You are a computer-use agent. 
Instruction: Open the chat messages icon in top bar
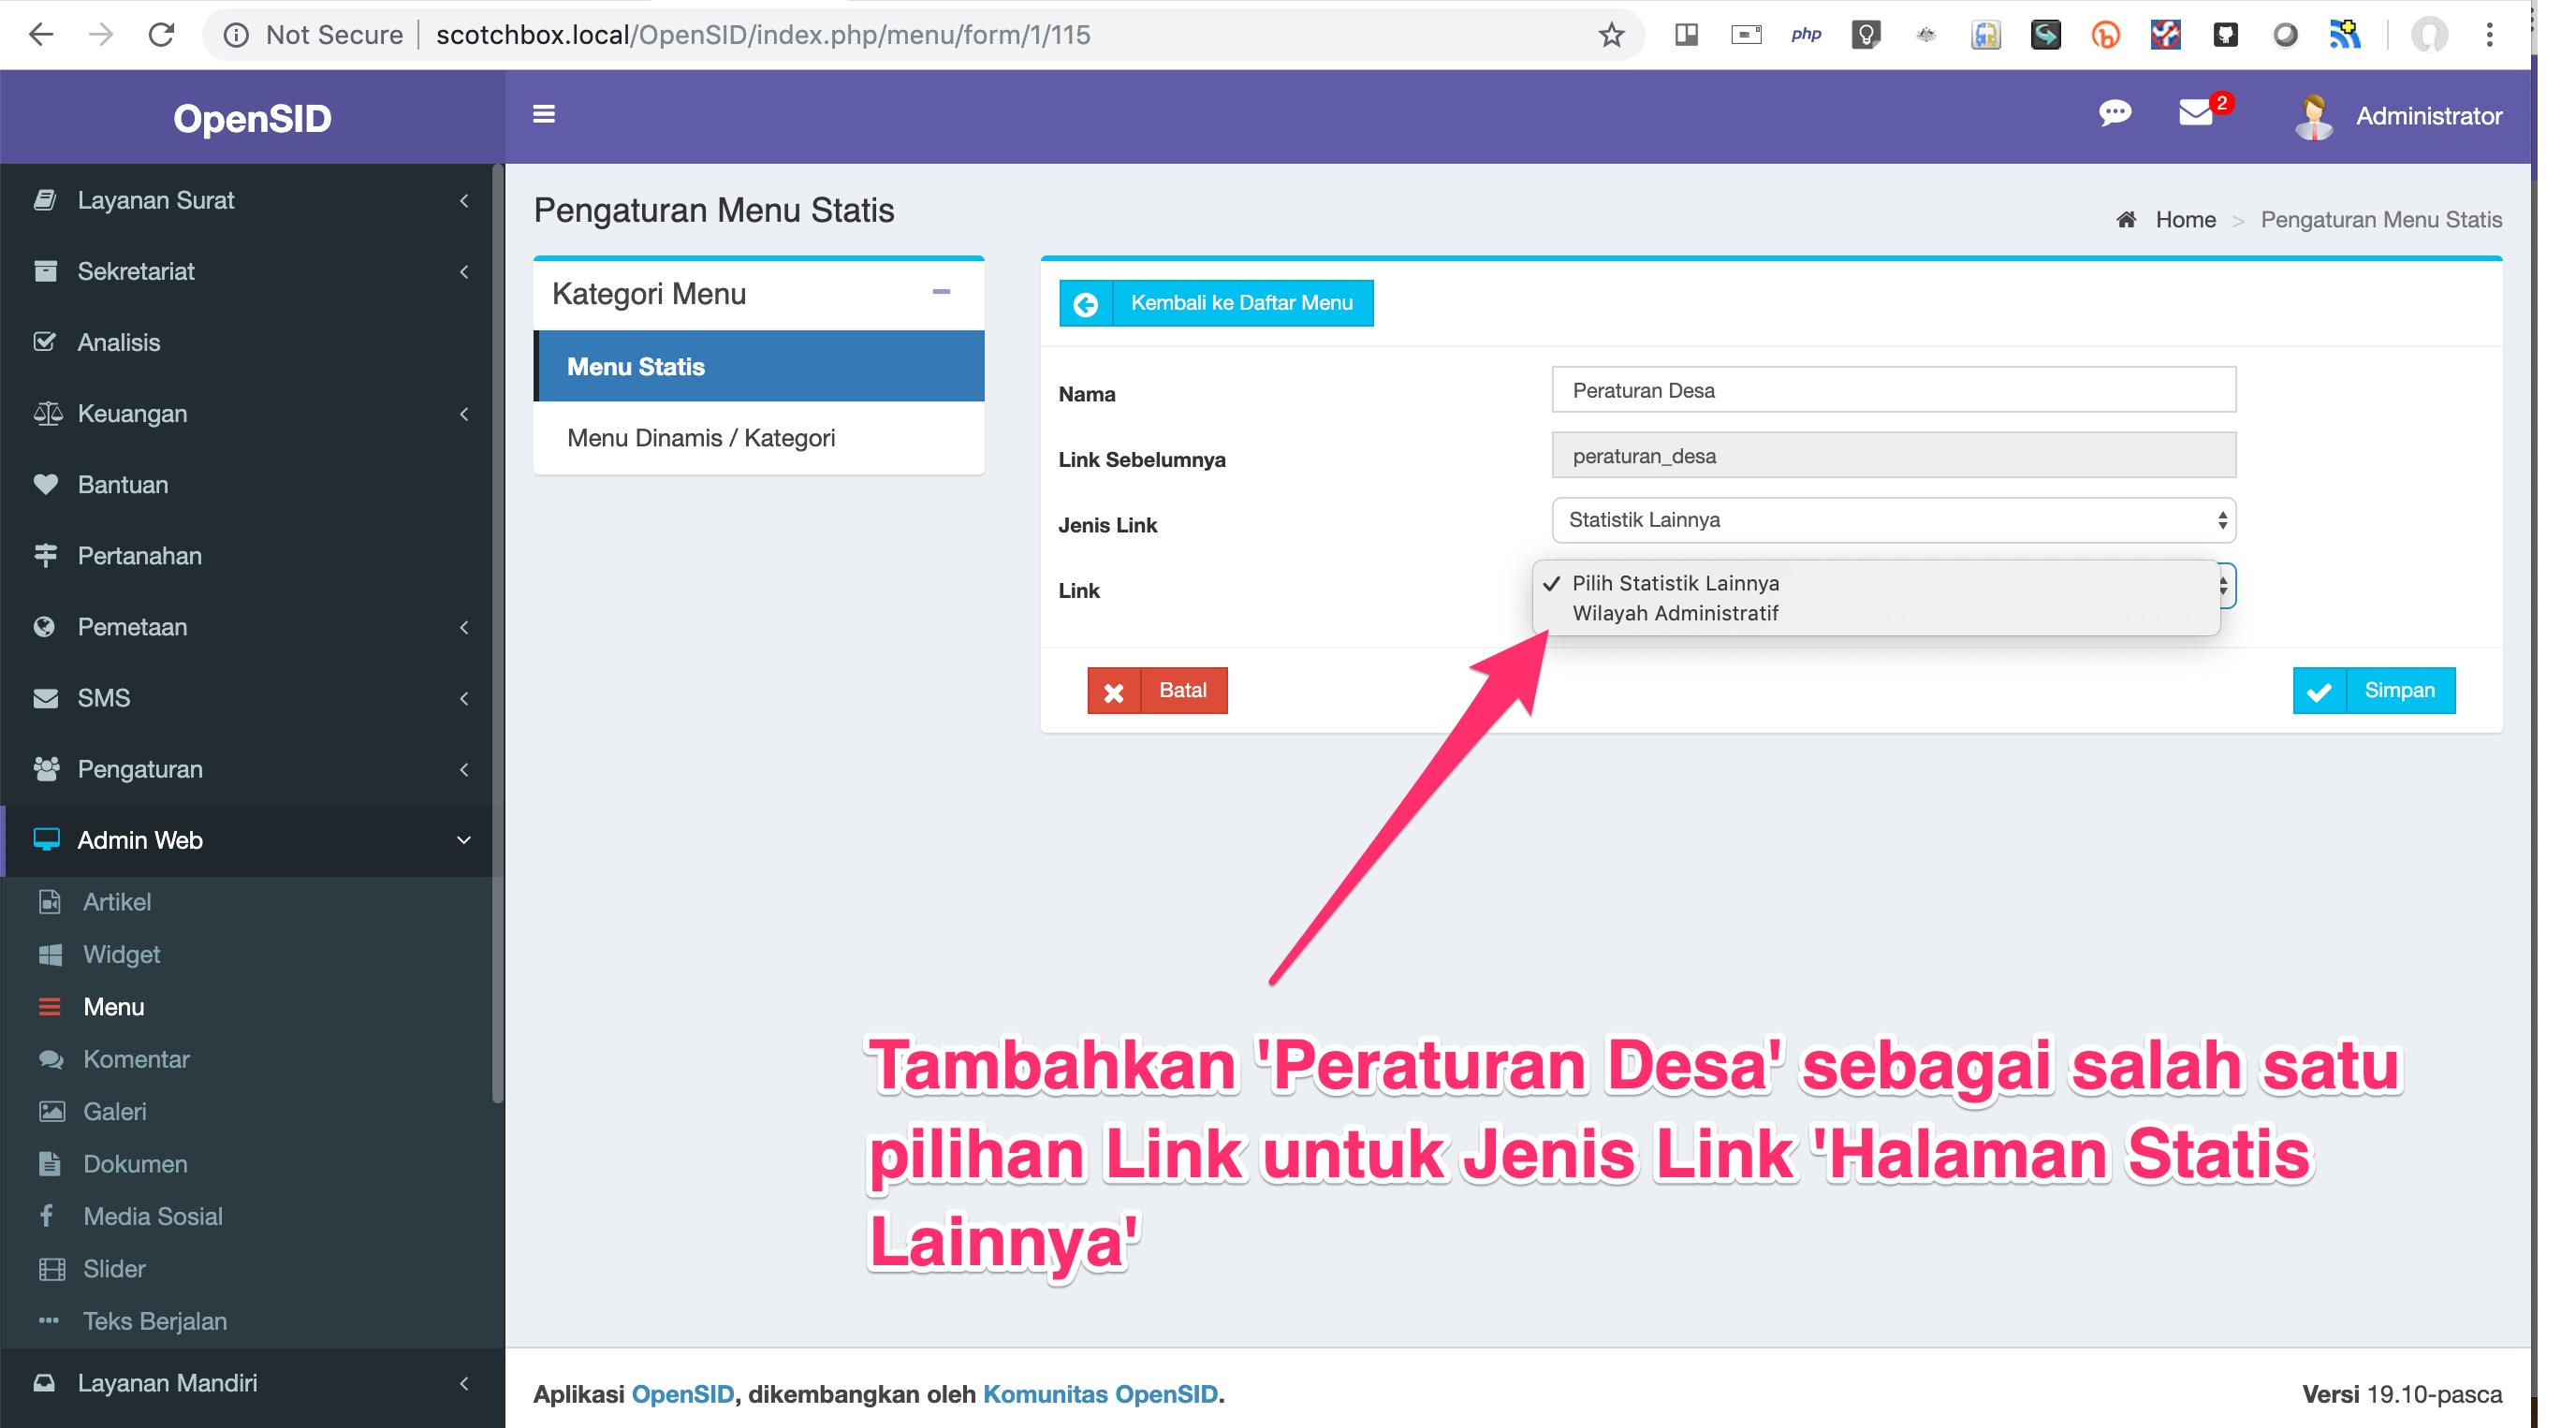click(2115, 114)
